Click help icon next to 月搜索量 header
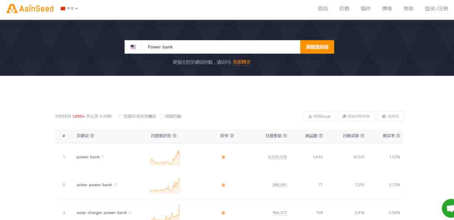Viewport: 454px width, 220px height. click(x=285, y=136)
